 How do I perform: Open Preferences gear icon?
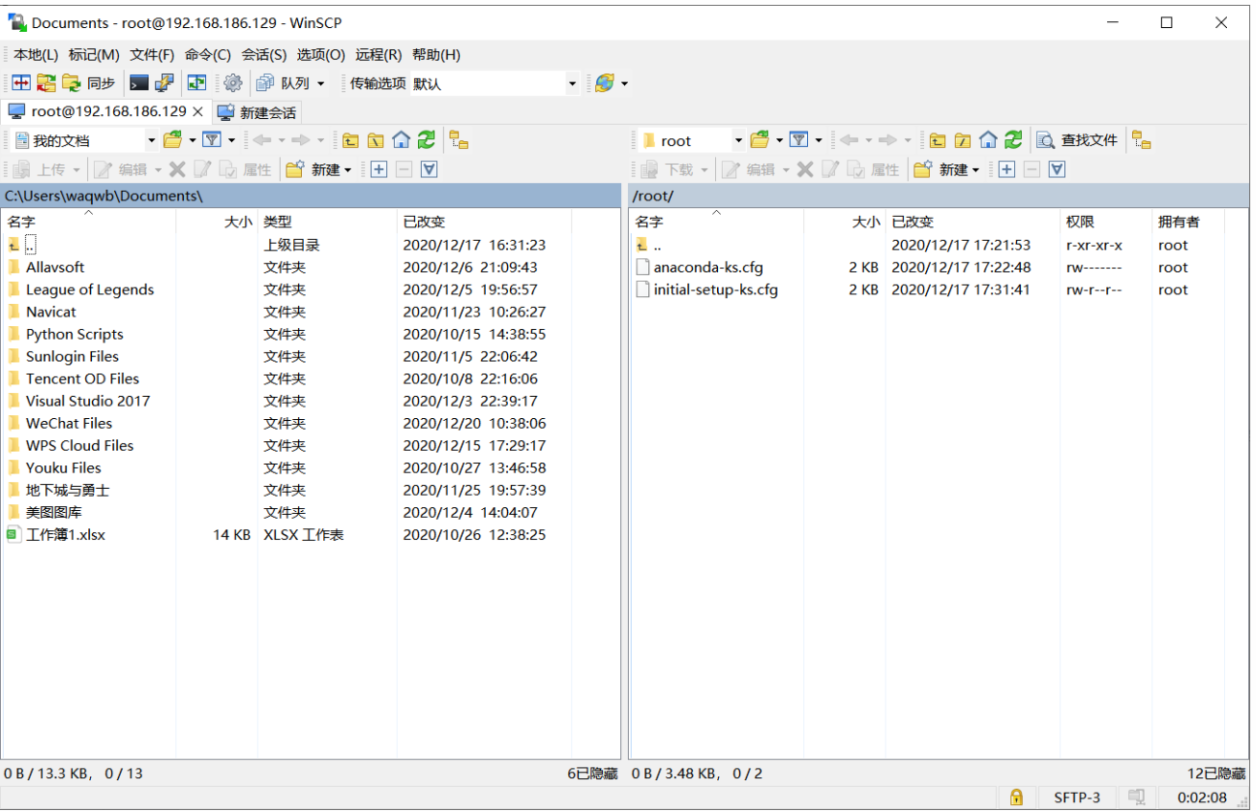[233, 83]
